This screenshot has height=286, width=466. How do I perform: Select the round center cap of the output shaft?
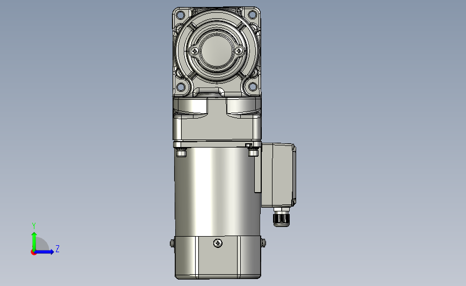click(217, 51)
